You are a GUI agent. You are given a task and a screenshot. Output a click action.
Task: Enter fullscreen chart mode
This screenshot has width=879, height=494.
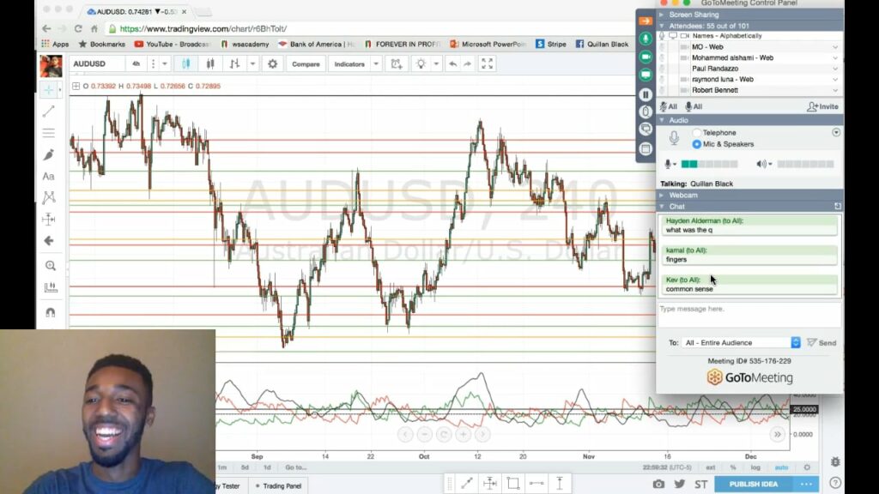pos(488,63)
